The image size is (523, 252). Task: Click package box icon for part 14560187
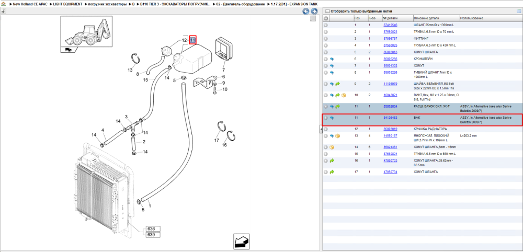(337, 136)
